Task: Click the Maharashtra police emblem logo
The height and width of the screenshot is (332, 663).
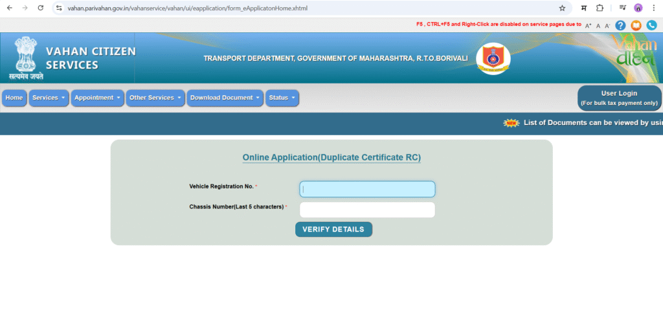Action: click(x=493, y=59)
